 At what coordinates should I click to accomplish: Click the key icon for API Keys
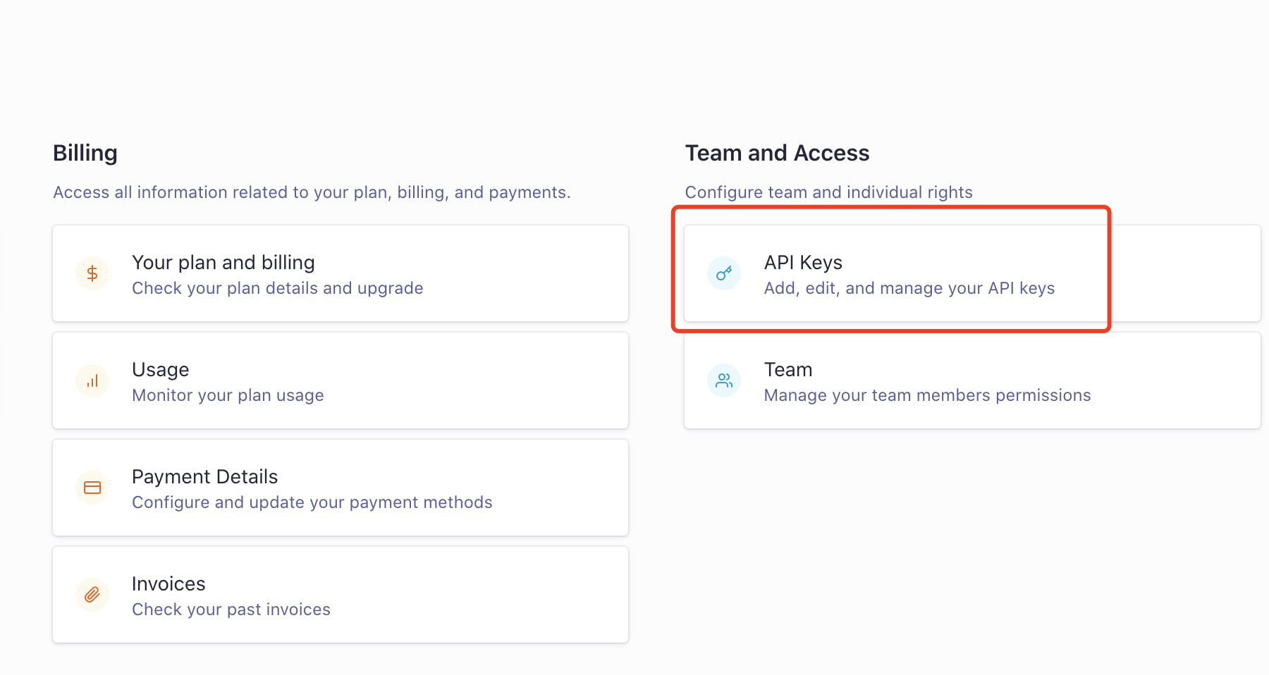724,273
